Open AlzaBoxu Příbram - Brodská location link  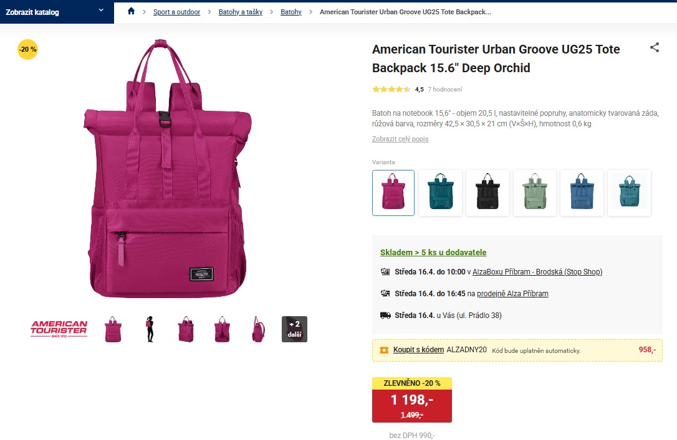pyautogui.click(x=537, y=272)
